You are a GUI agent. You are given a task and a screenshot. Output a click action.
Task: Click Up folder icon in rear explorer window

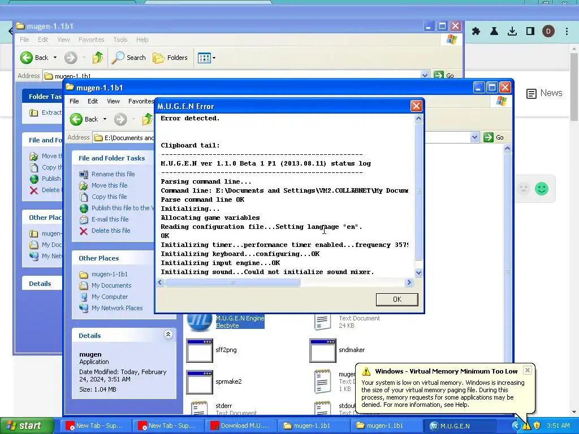(x=97, y=58)
